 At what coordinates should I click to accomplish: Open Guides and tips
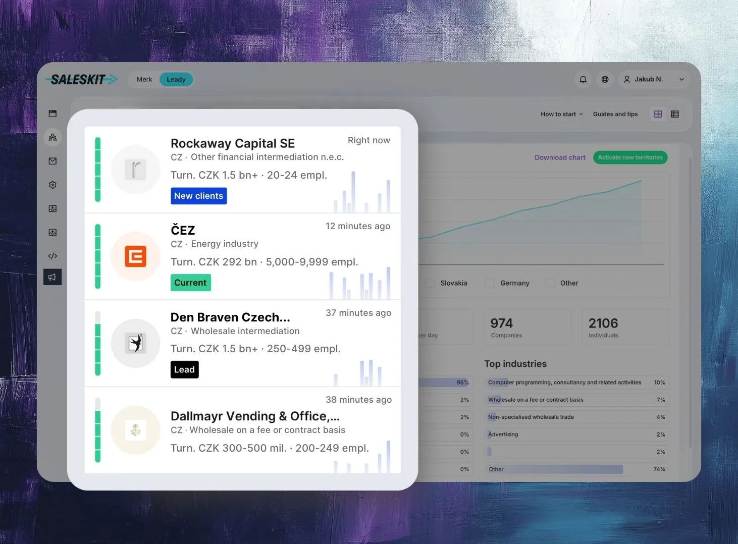click(615, 114)
